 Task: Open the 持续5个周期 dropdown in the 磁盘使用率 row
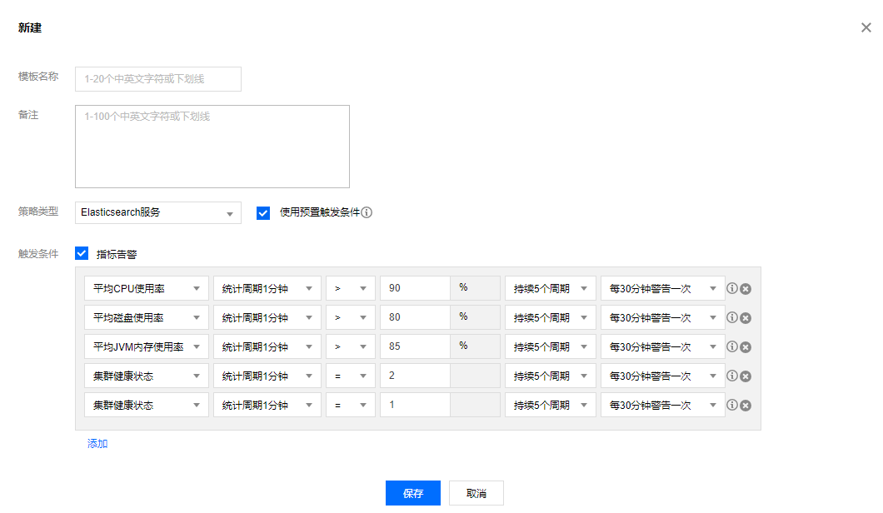[550, 317]
